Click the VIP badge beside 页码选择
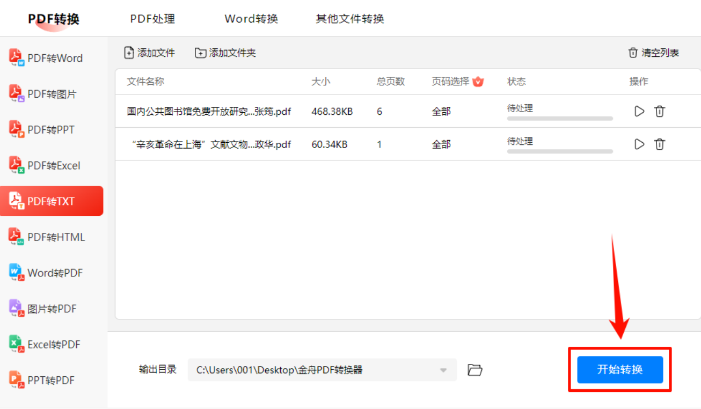This screenshot has width=701, height=409. pyautogui.click(x=478, y=82)
